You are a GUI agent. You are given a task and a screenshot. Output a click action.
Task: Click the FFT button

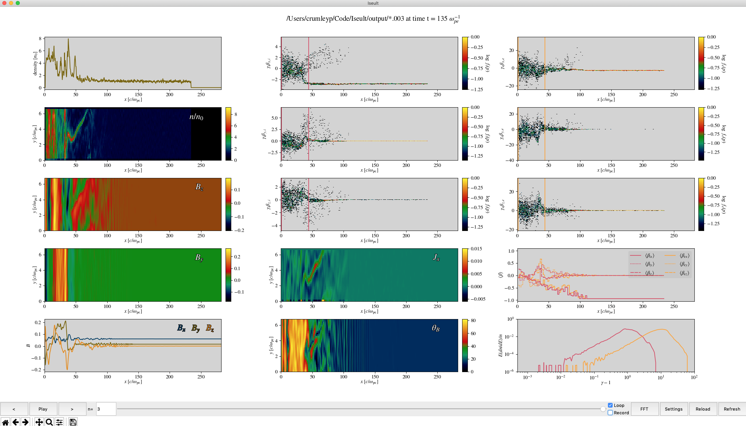pos(644,409)
